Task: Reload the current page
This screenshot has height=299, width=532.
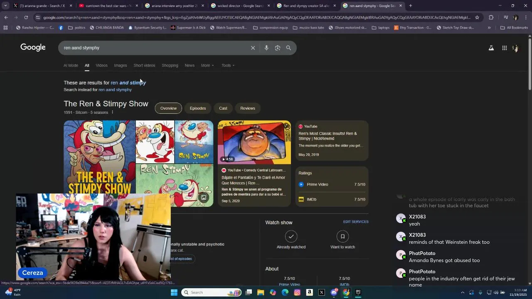Action: 26,17
